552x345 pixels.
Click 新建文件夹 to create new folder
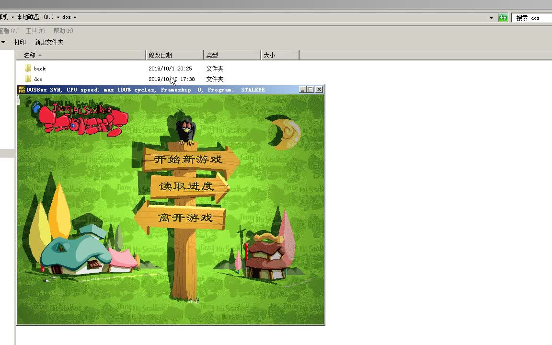click(x=49, y=42)
